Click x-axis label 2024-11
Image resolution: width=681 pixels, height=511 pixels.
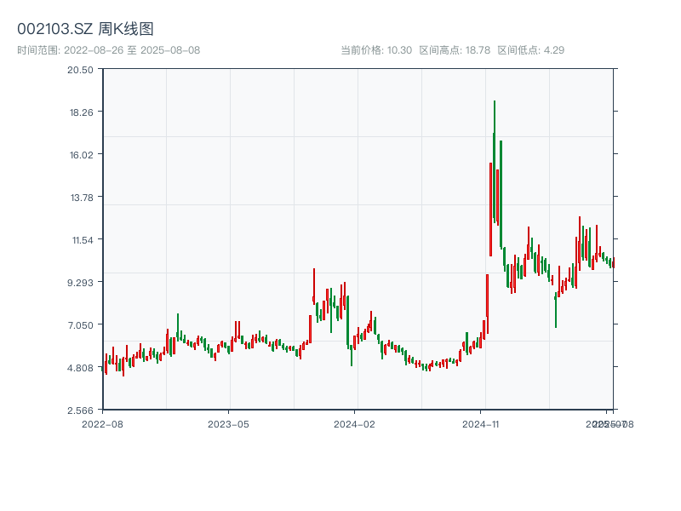481,424
